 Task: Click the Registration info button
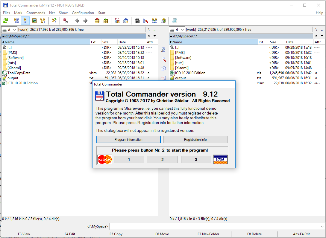click(195, 140)
